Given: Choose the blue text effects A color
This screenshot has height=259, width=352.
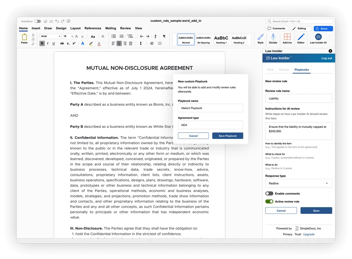Looking at the screenshot, I should click(x=83, y=43).
